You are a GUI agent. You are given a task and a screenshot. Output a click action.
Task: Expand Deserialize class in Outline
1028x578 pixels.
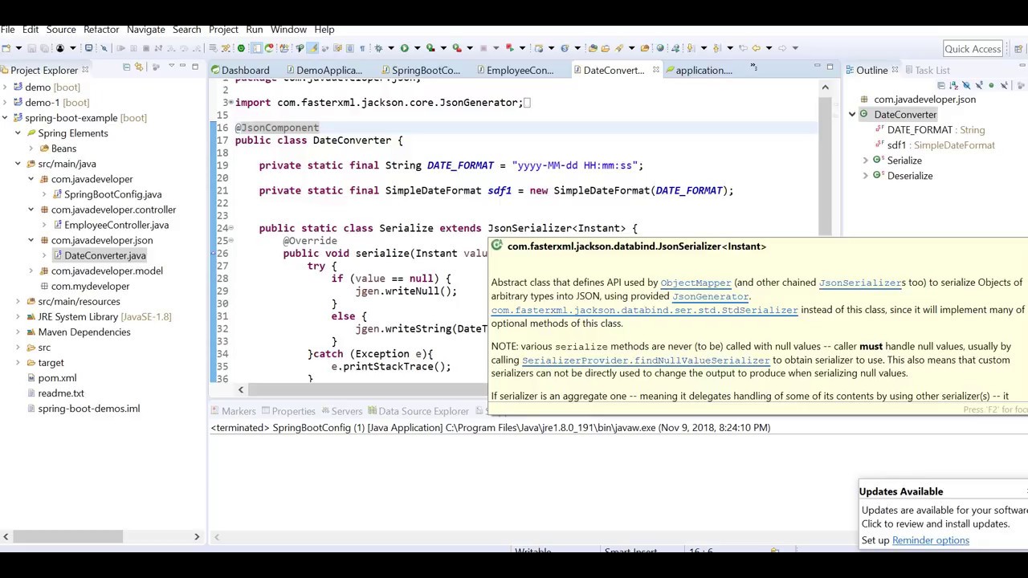tap(865, 176)
